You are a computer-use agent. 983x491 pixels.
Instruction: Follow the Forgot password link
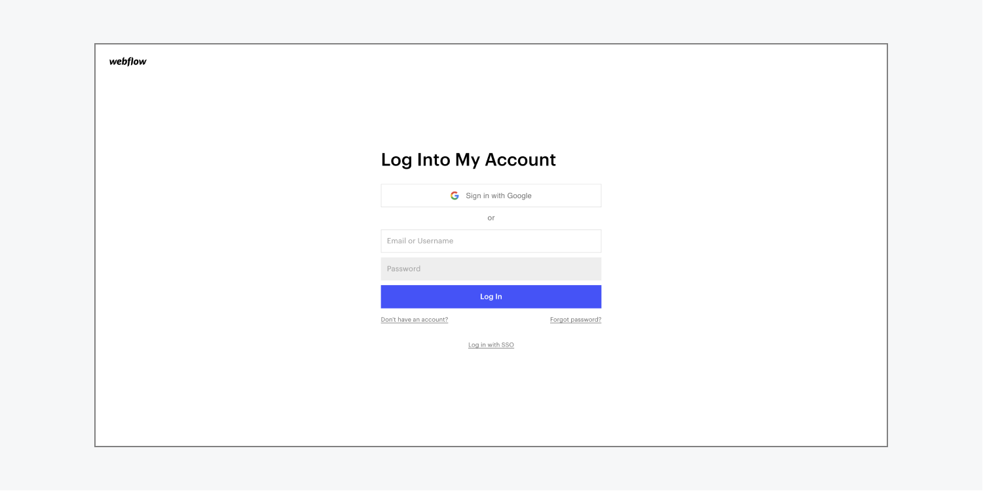[576, 320]
